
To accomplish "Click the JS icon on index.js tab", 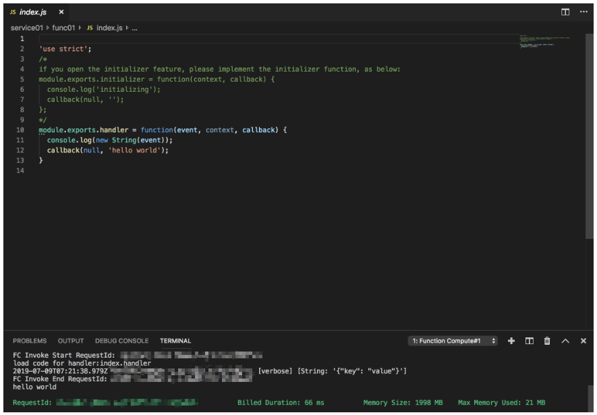I will coord(13,12).
